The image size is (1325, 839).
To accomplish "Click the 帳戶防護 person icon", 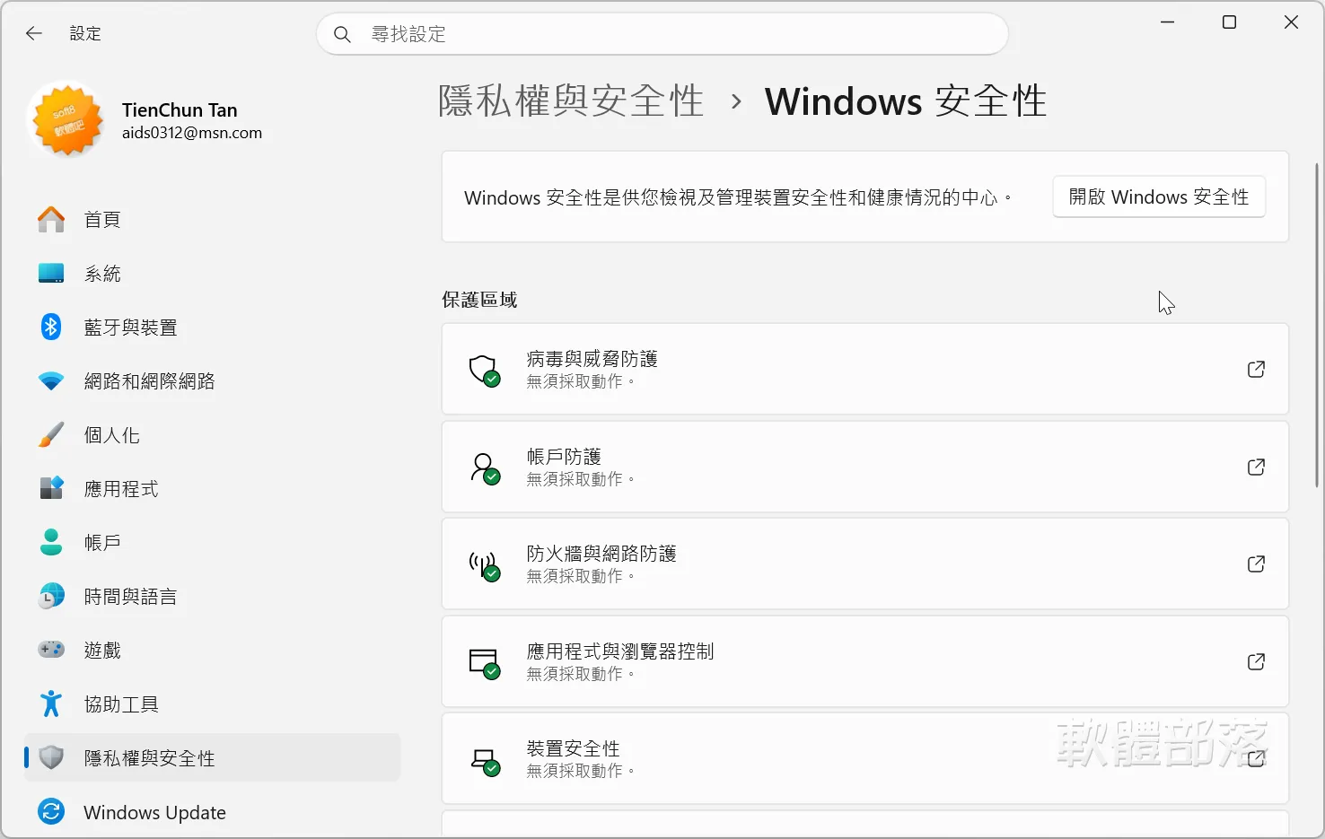I will click(x=485, y=468).
